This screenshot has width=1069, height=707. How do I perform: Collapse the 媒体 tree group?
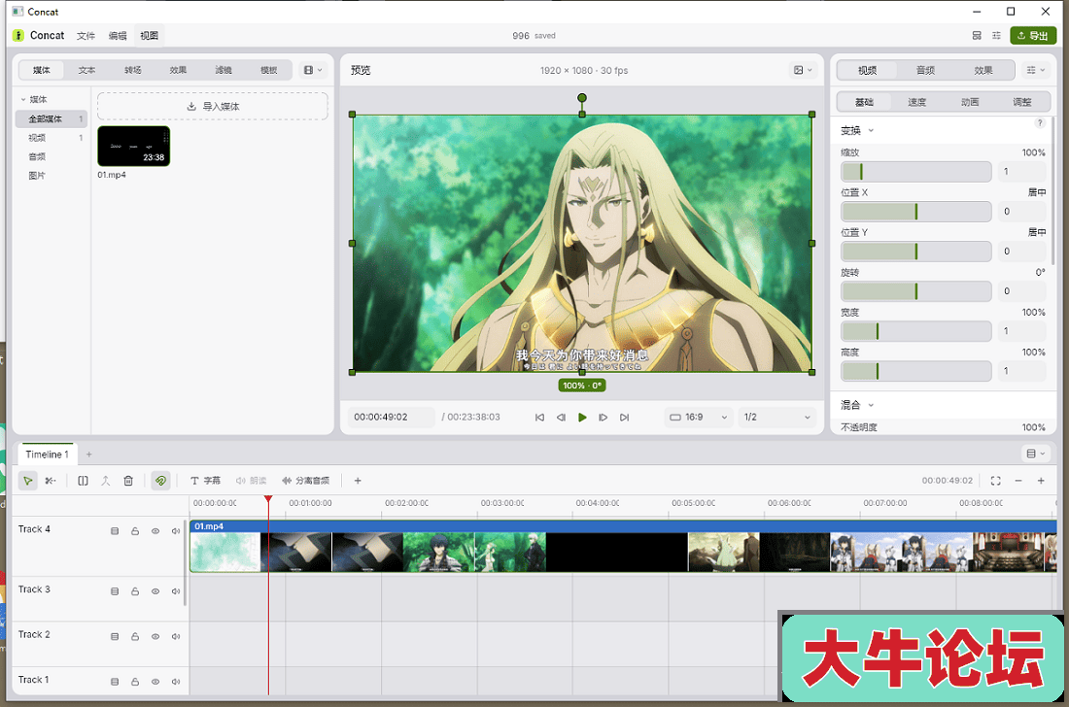pyautogui.click(x=34, y=99)
